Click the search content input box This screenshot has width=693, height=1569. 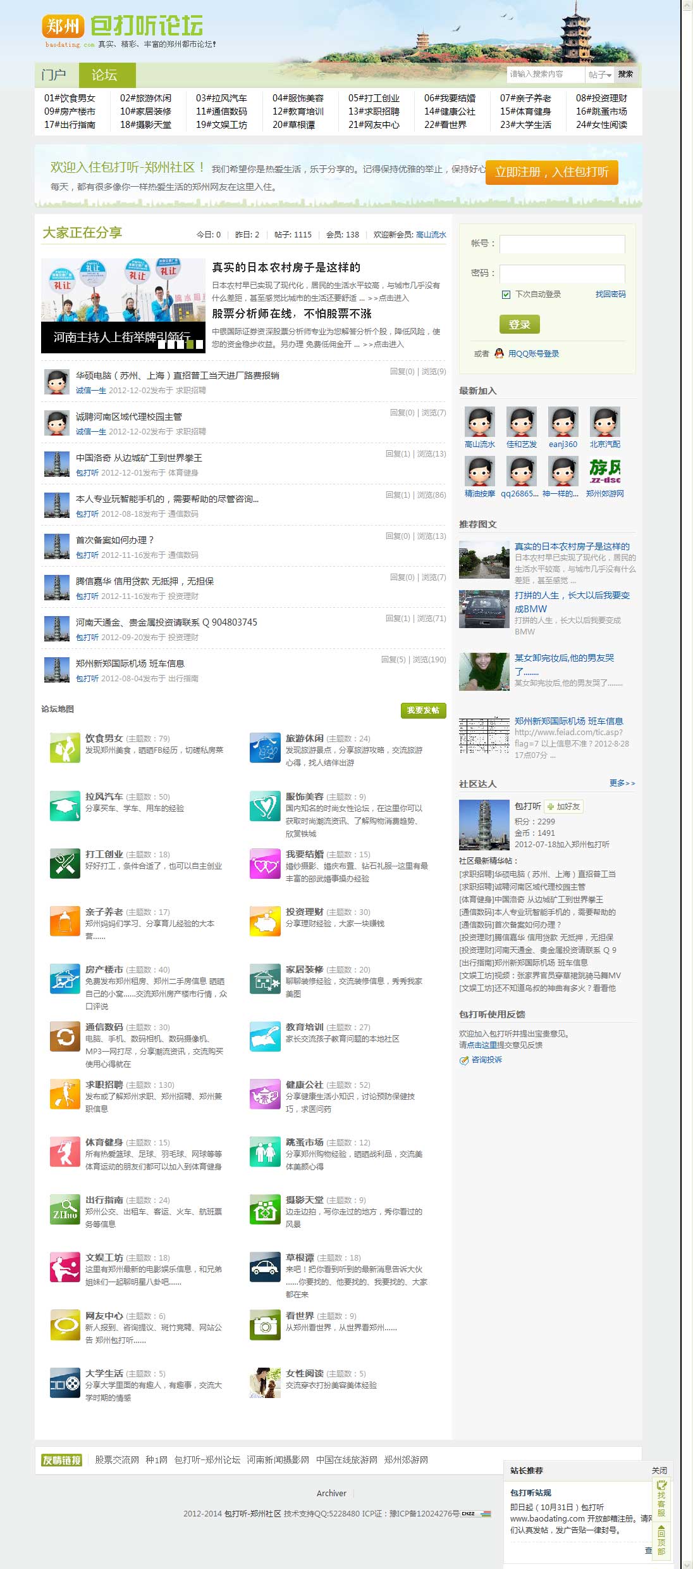545,74
